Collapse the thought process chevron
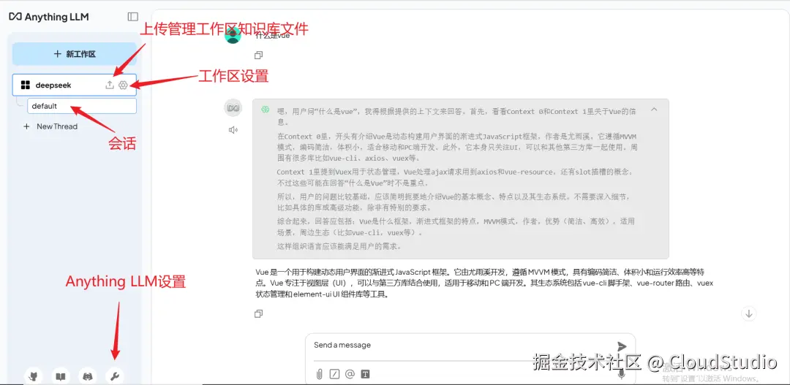790x385 pixels. click(x=654, y=109)
